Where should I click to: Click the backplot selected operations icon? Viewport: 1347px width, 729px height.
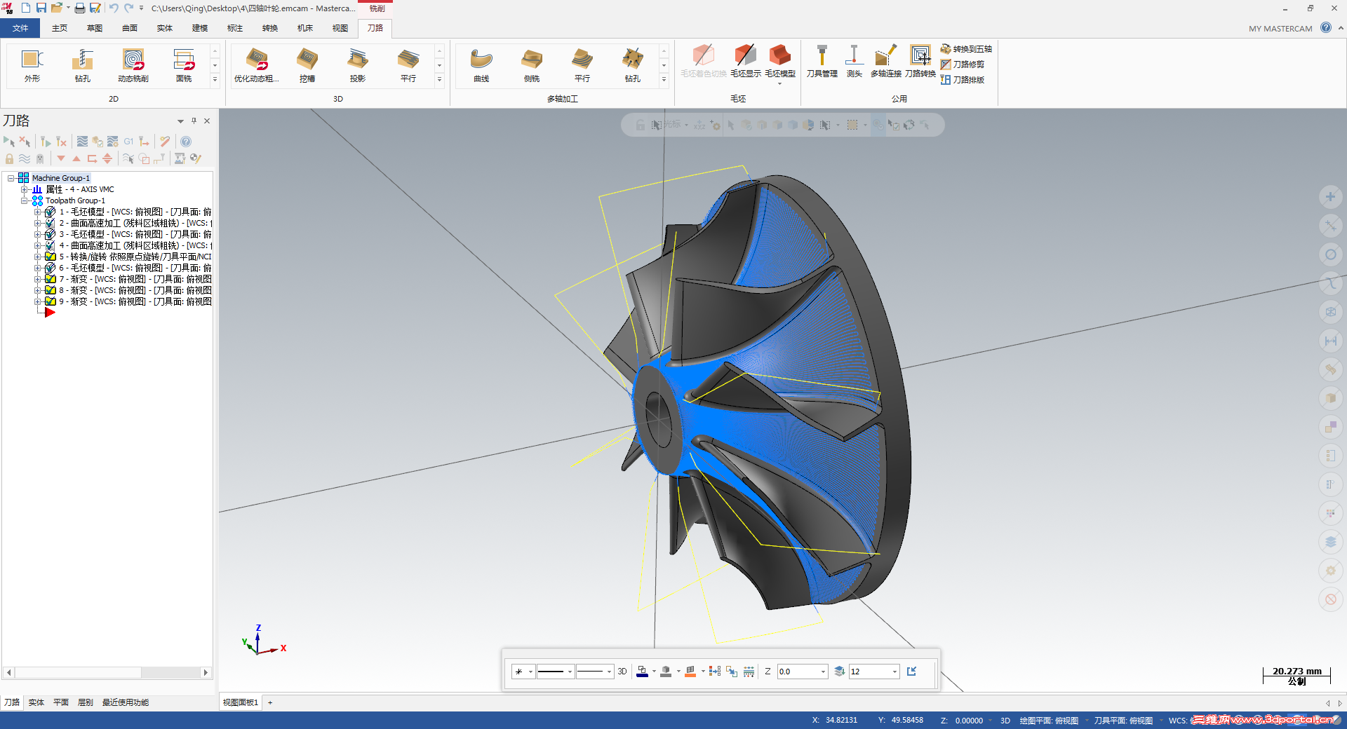point(82,142)
